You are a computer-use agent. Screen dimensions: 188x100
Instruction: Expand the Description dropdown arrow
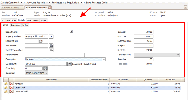pyautogui.click(x=104, y=59)
